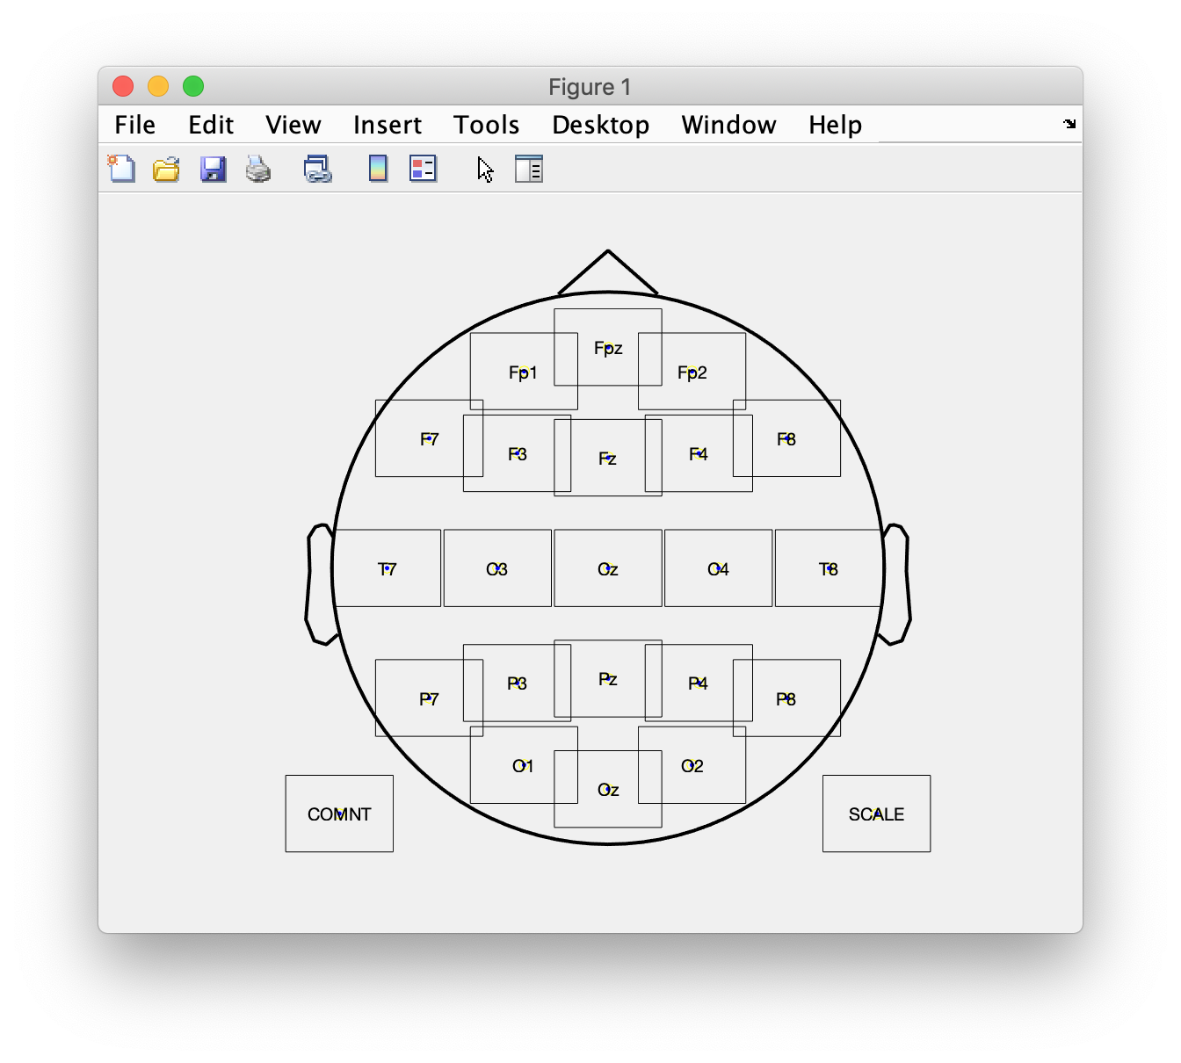Open the Property Inspector toolbar icon

tap(529, 169)
